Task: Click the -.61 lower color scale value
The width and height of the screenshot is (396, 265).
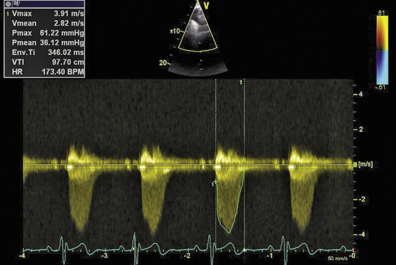Action: pyautogui.click(x=380, y=88)
